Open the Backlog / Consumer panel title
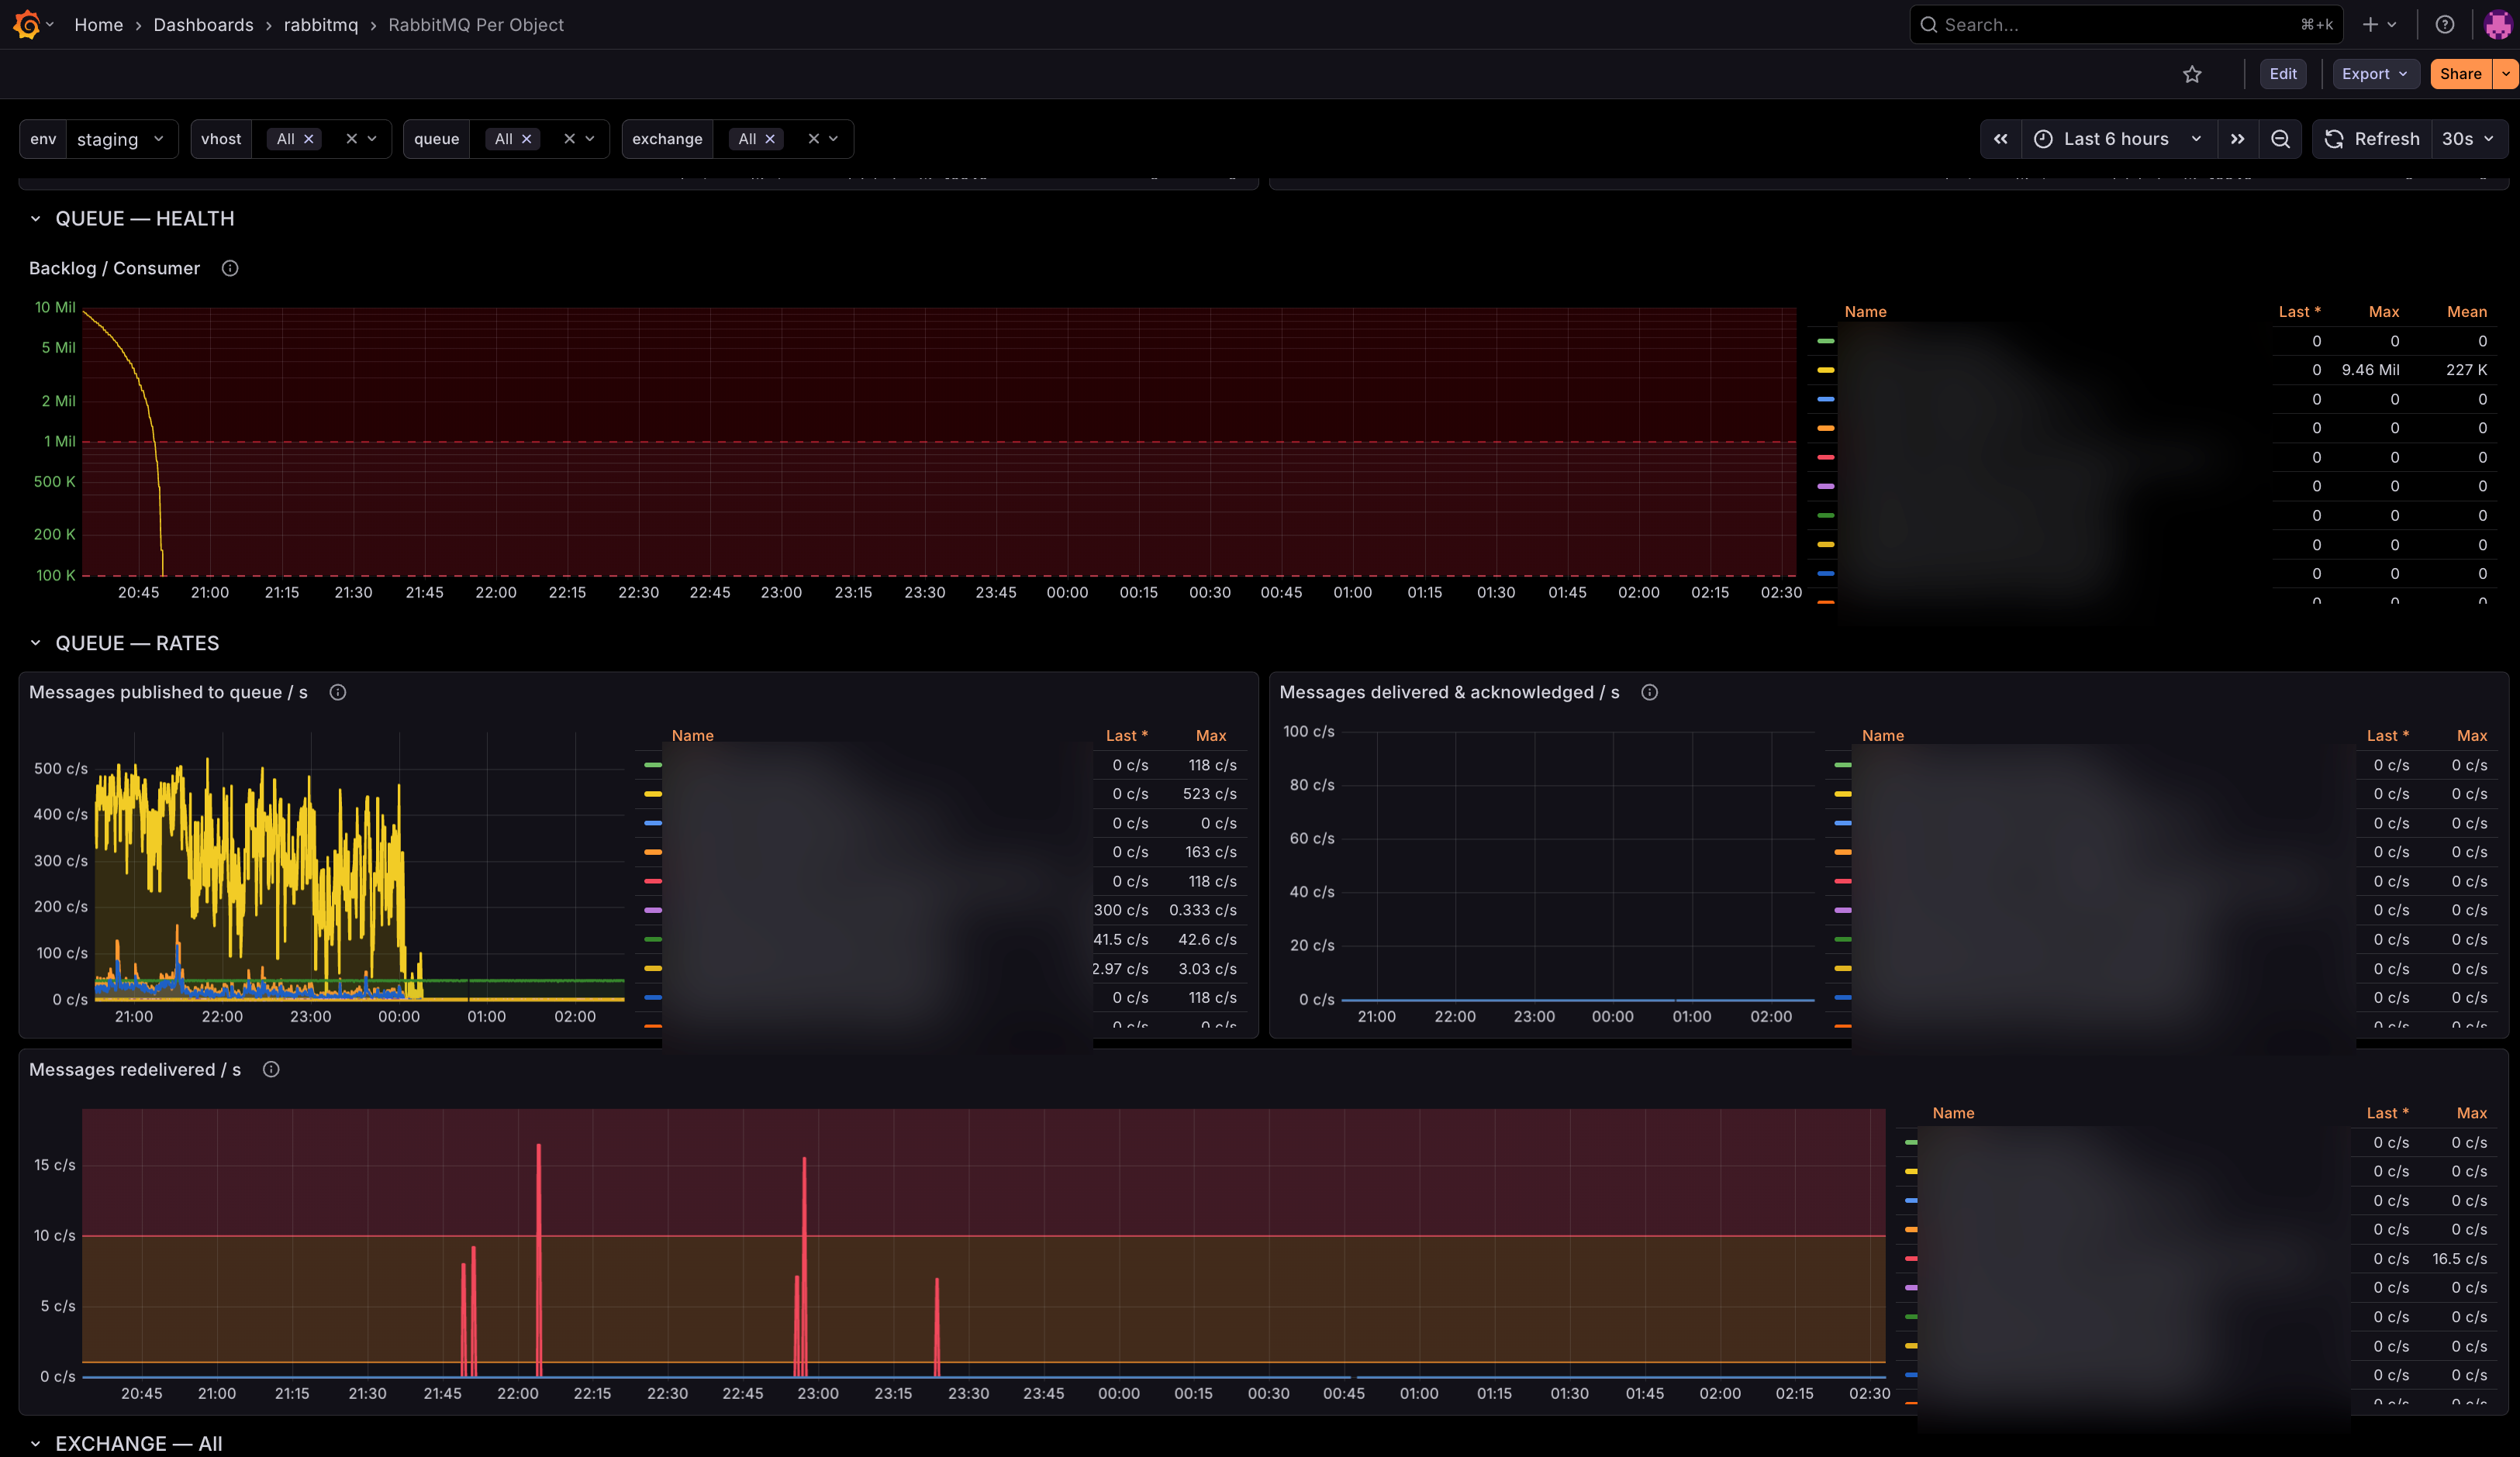The image size is (2520, 1457). point(115,268)
